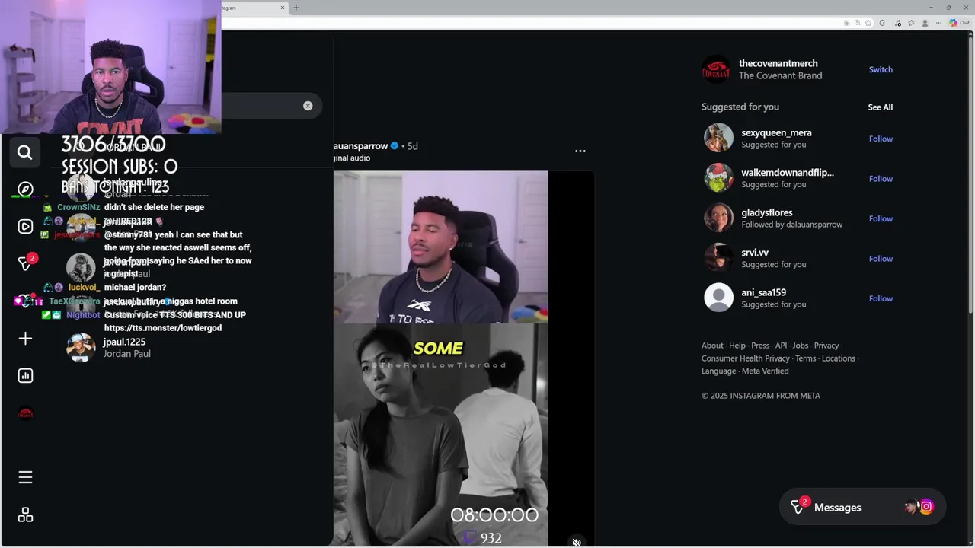Open the floating Messages button
The height and width of the screenshot is (548, 975).
(x=862, y=507)
